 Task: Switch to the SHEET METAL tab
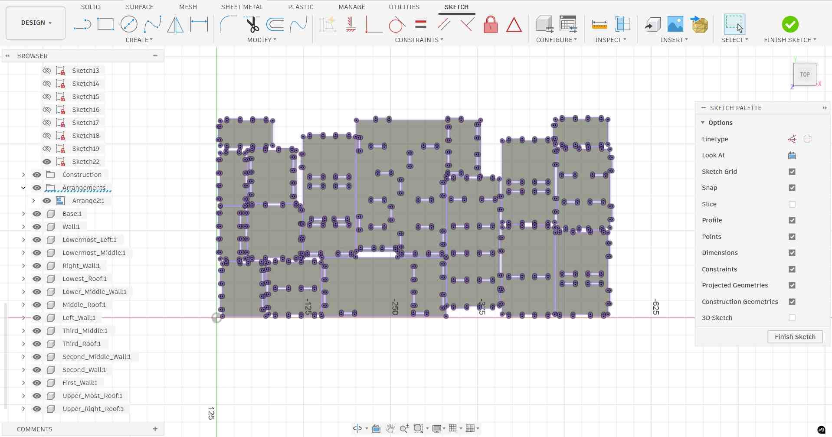point(242,7)
